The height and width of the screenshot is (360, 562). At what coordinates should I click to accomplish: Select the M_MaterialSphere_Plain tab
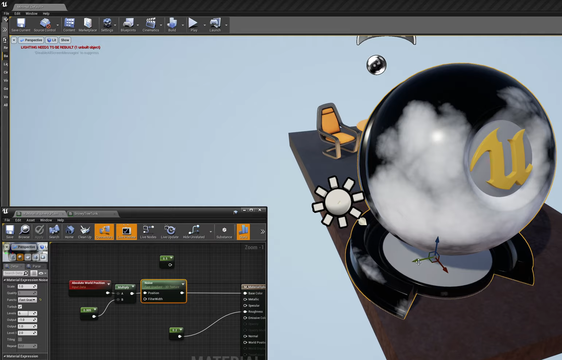(x=40, y=214)
